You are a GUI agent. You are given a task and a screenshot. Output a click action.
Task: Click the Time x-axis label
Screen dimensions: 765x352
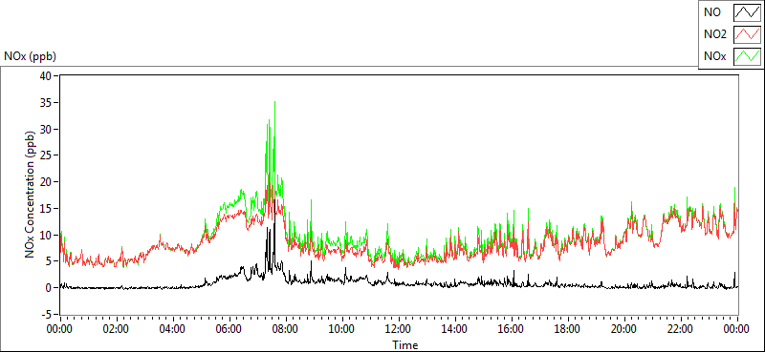point(404,345)
